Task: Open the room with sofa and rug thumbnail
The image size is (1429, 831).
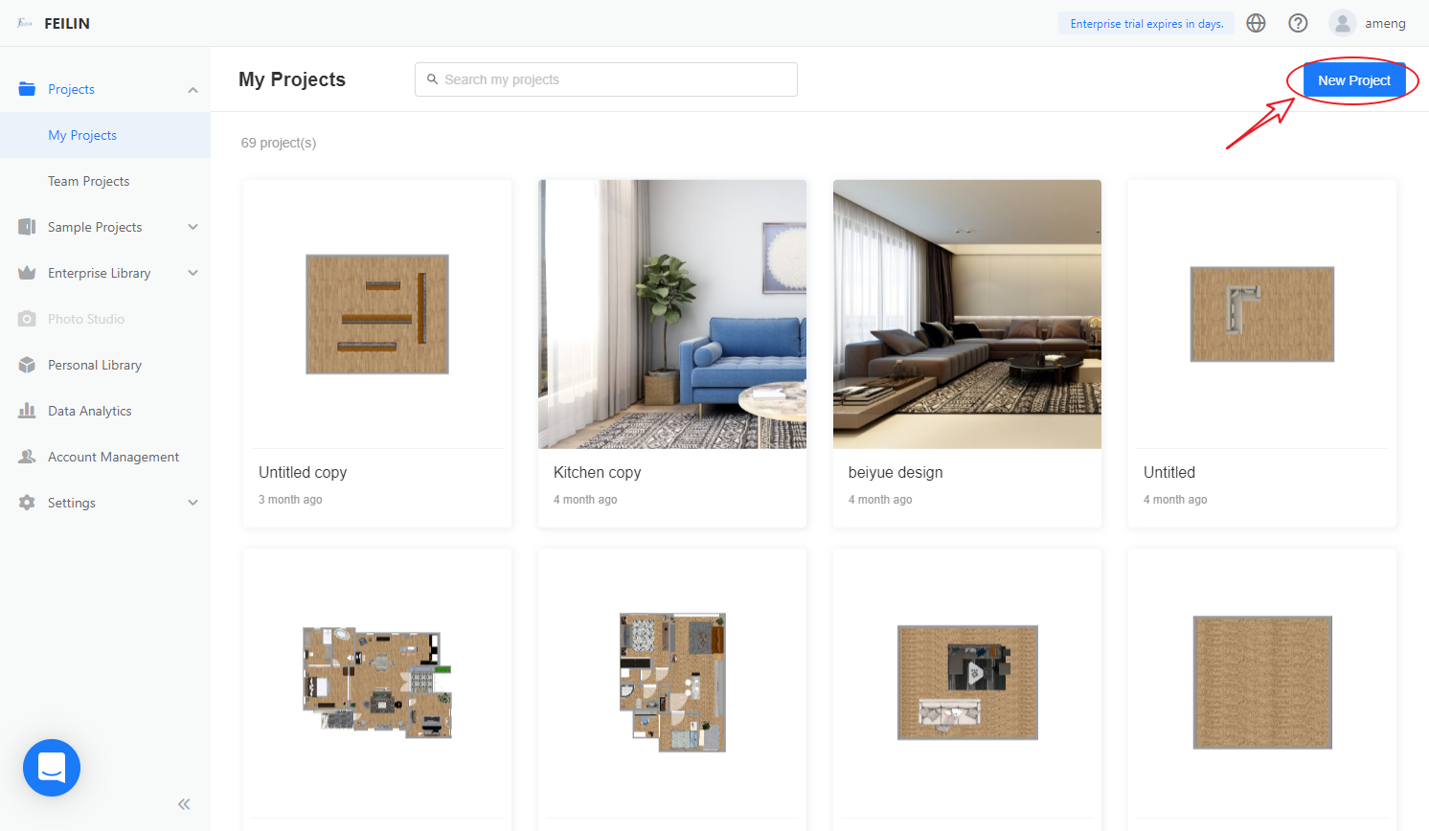Action: click(967, 683)
